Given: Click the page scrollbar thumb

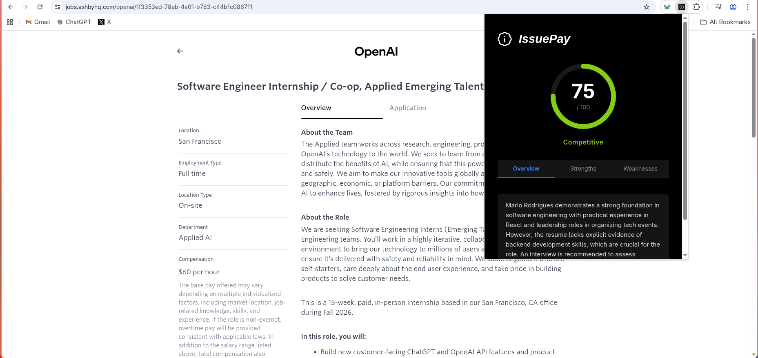Looking at the screenshot, I should (754, 88).
